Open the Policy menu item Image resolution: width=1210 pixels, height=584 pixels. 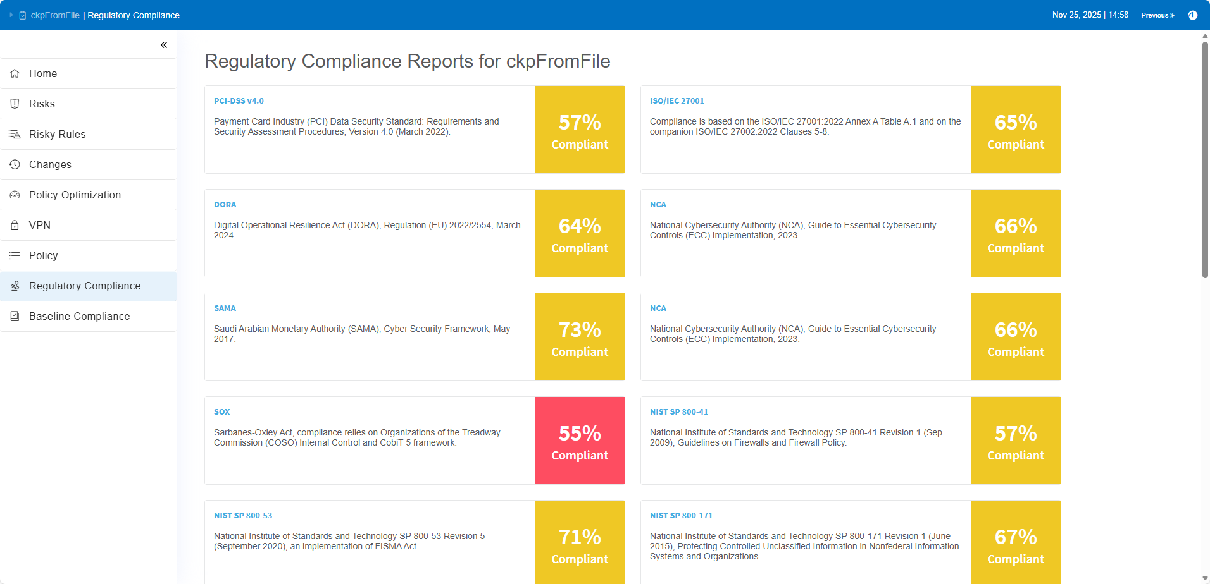pos(43,255)
